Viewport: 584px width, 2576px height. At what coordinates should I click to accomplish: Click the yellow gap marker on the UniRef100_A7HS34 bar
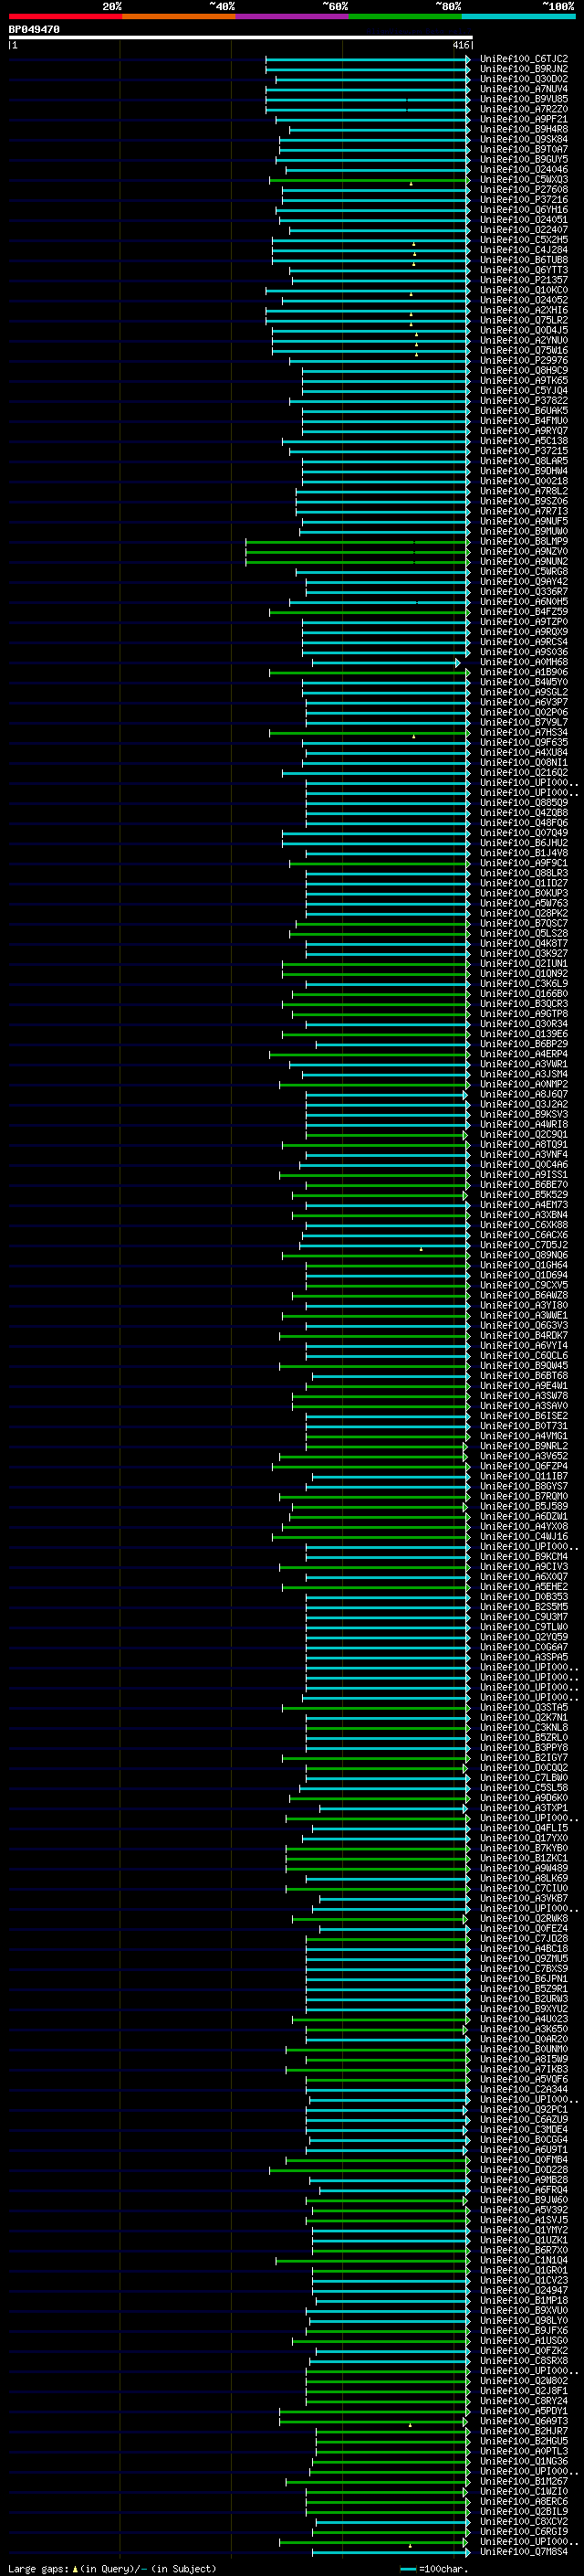click(x=413, y=736)
